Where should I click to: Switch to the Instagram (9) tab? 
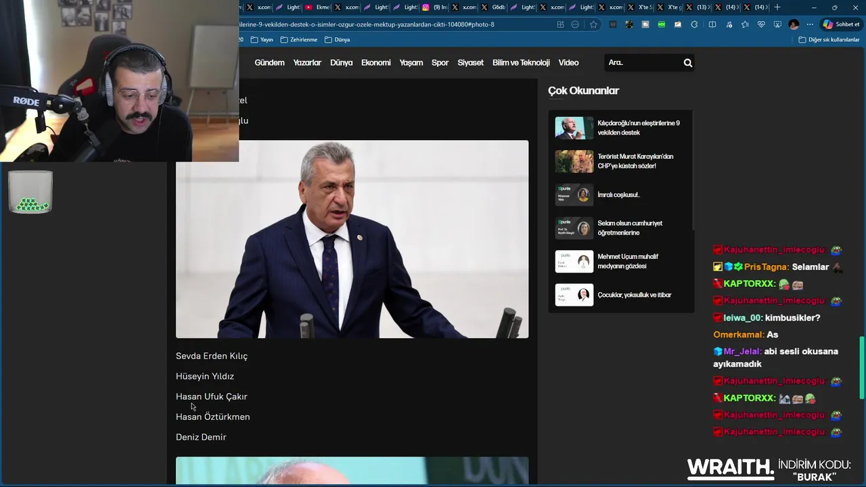tap(434, 7)
